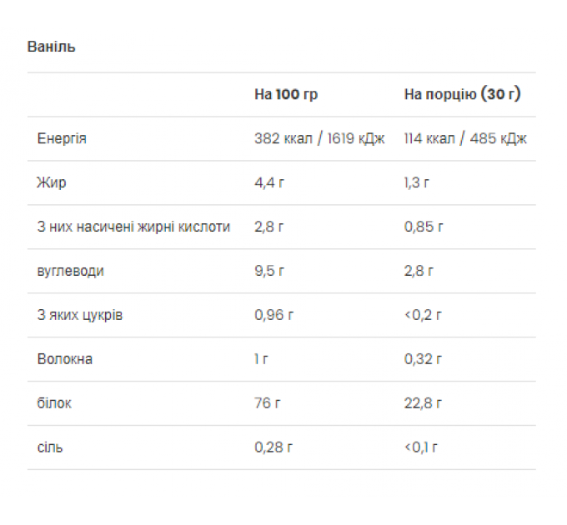Select the 76 г protein value
Viewport: 567px width, 525px height.
pos(268,403)
